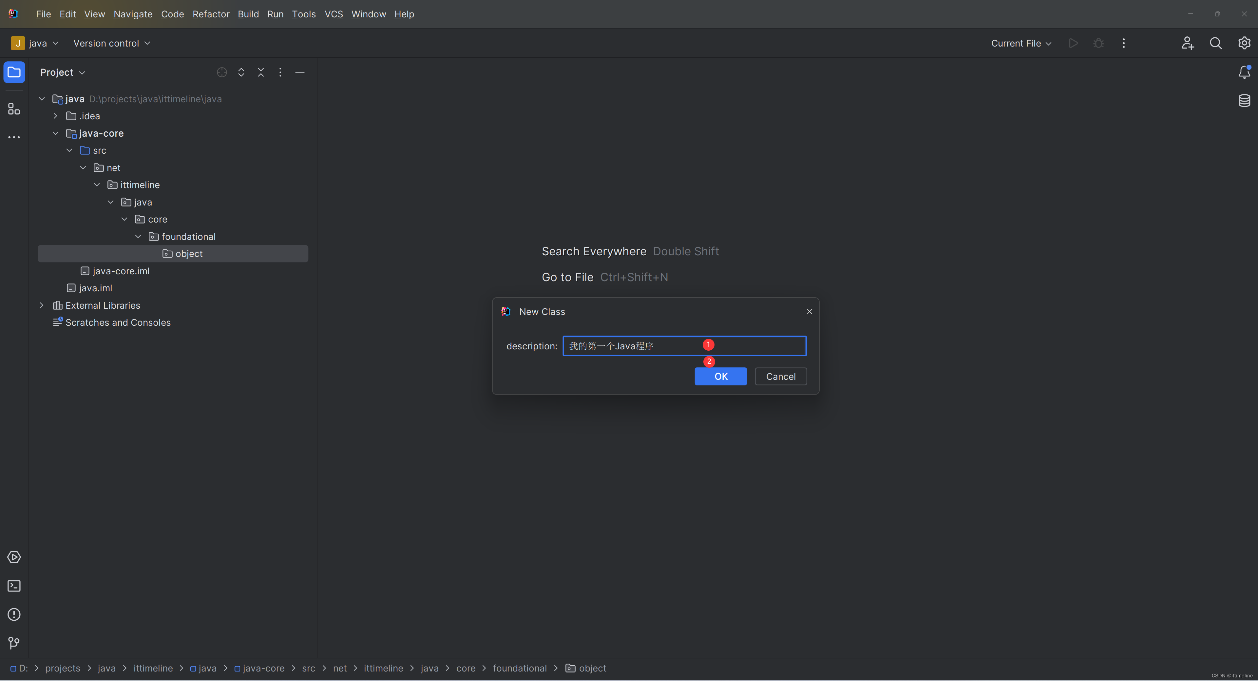Click OK to confirm new class
The image size is (1258, 681).
[x=721, y=376]
